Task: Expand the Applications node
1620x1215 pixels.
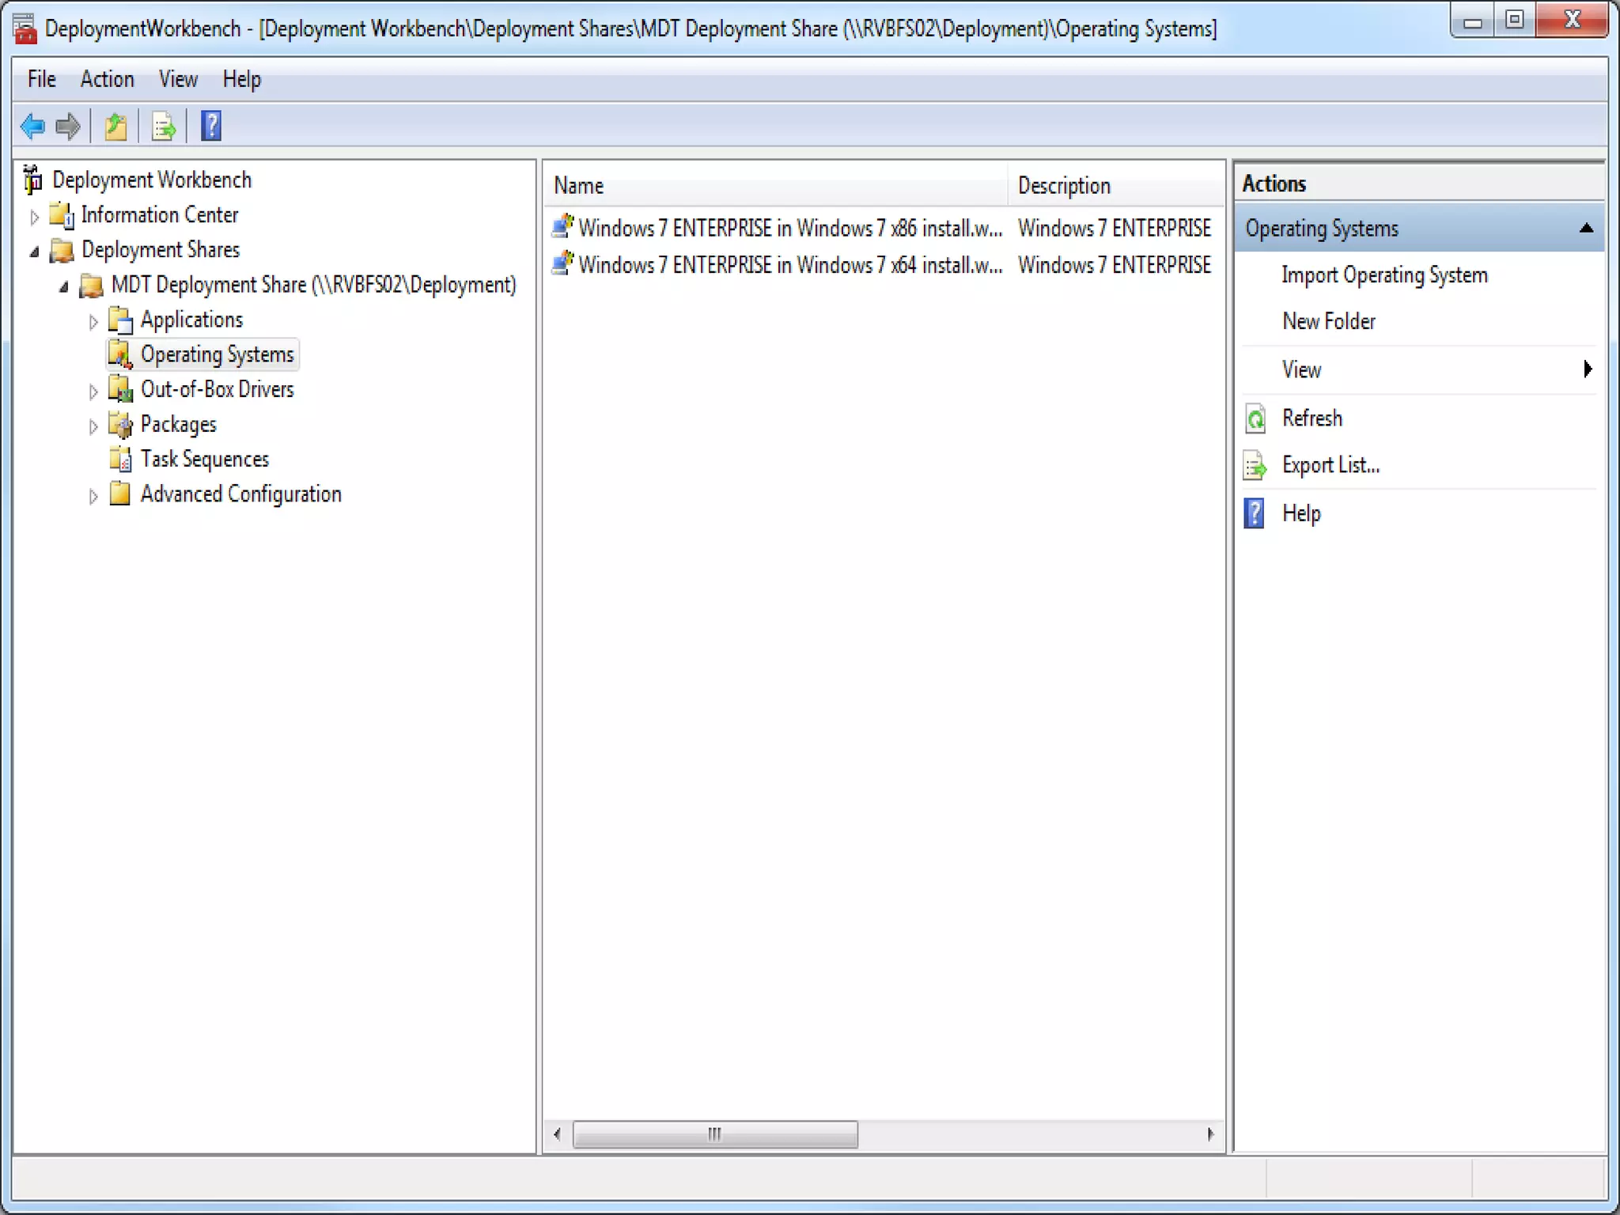Action: [93, 321]
